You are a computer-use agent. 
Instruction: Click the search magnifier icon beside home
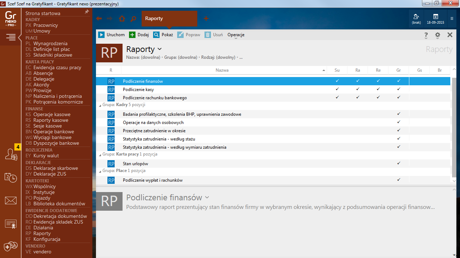coord(133,19)
